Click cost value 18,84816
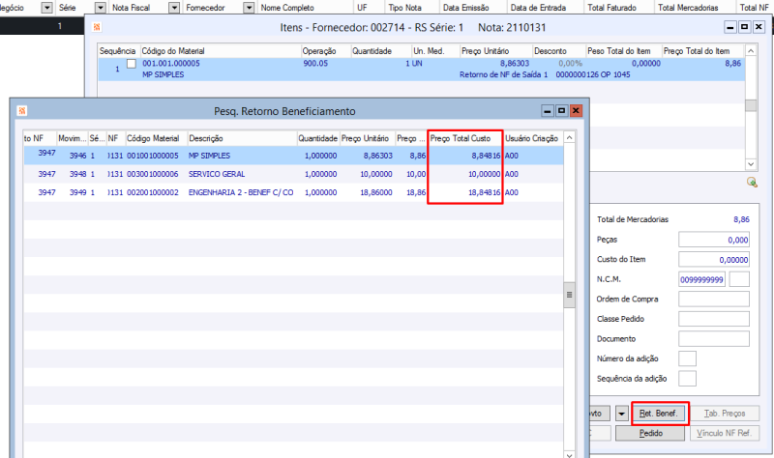This screenshot has height=458, width=774. [x=484, y=192]
